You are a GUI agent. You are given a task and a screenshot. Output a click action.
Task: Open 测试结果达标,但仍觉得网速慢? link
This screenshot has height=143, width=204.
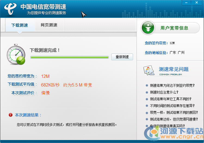tap(174, 119)
